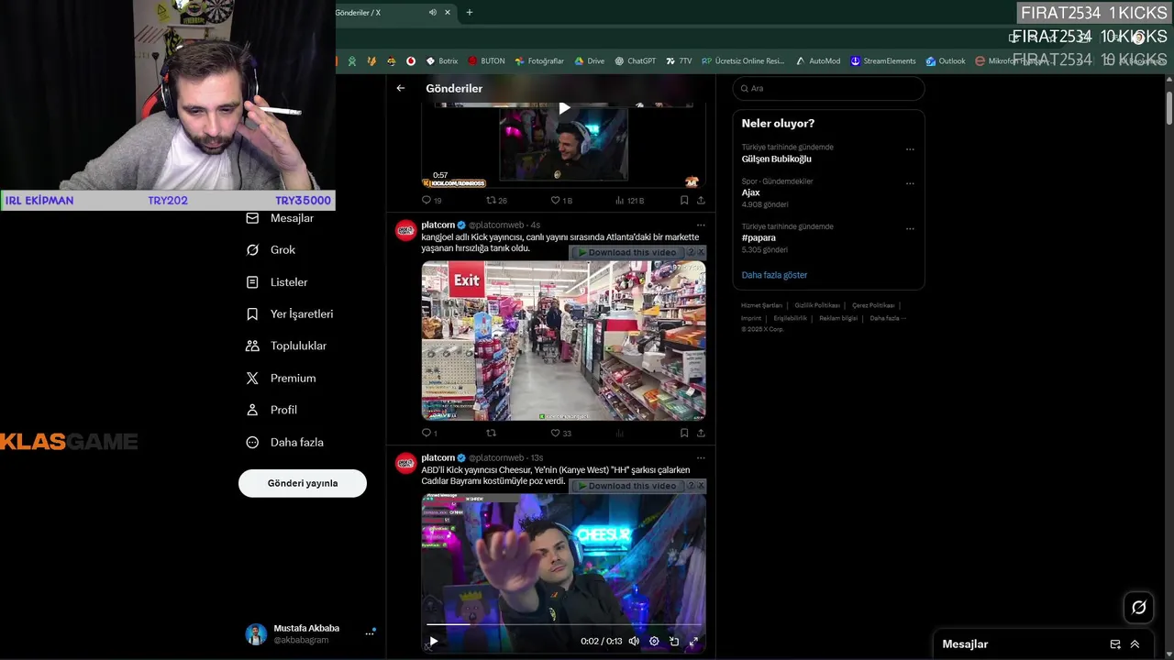Enter fullscreen on Cheesur video
Viewport: 1174px width, 660px height.
point(693,642)
